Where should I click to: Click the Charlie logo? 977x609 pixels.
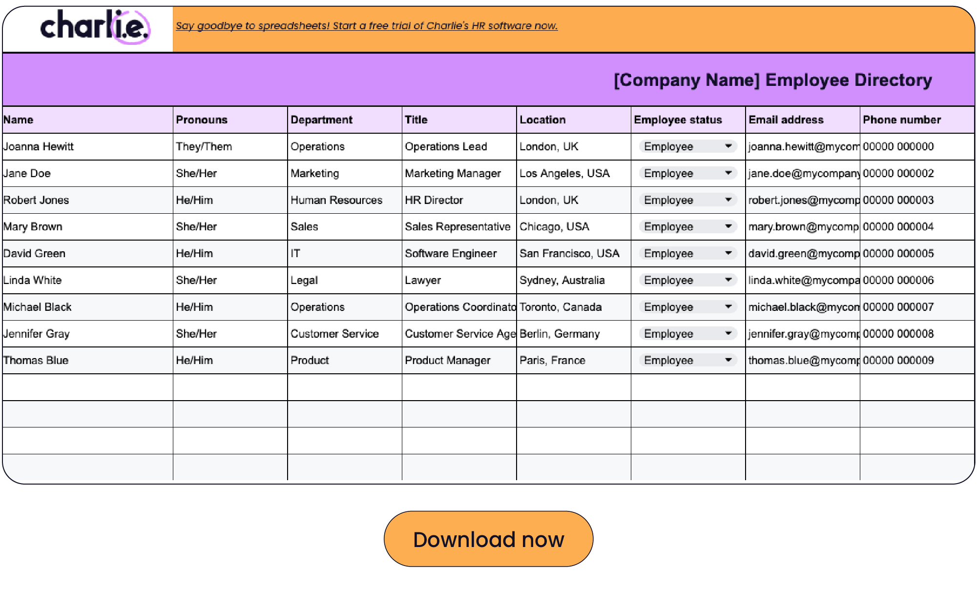pyautogui.click(x=94, y=27)
